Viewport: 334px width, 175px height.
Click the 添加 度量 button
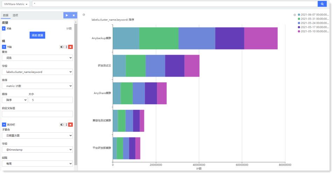tap(37, 35)
